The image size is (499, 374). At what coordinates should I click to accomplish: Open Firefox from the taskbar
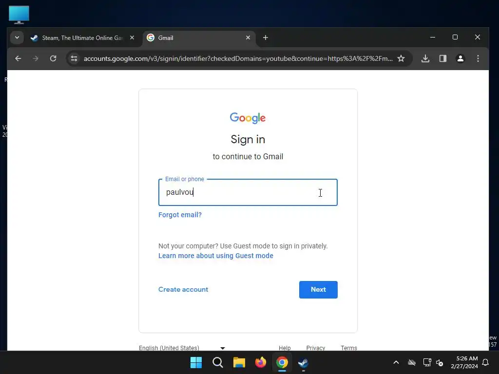pos(261,362)
